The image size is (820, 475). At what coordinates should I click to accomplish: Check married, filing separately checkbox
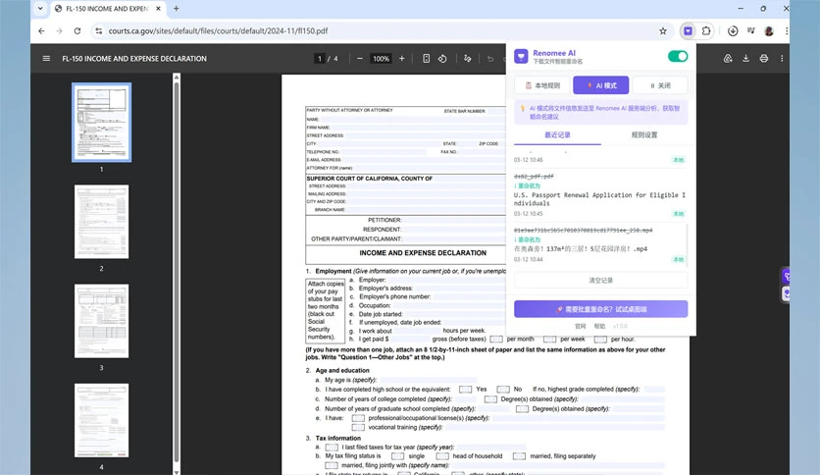pyautogui.click(x=519, y=456)
